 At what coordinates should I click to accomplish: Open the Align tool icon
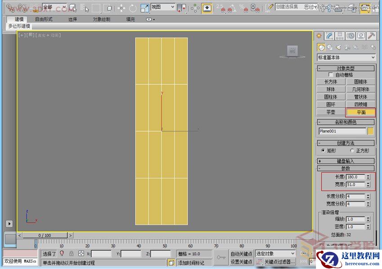tap(195, 8)
